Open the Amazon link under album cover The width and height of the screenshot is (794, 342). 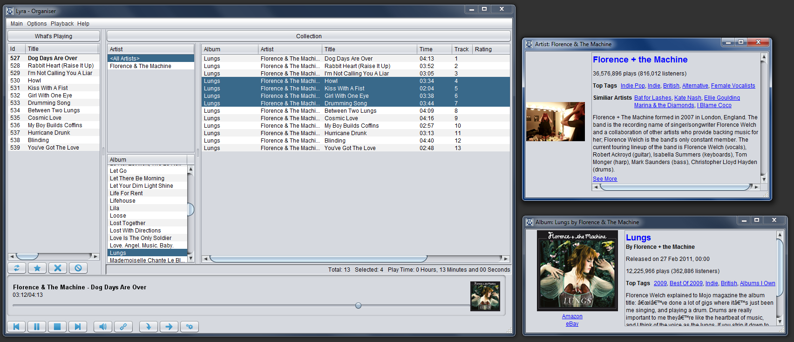click(572, 316)
